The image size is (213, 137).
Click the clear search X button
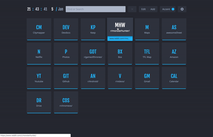click(x=132, y=9)
